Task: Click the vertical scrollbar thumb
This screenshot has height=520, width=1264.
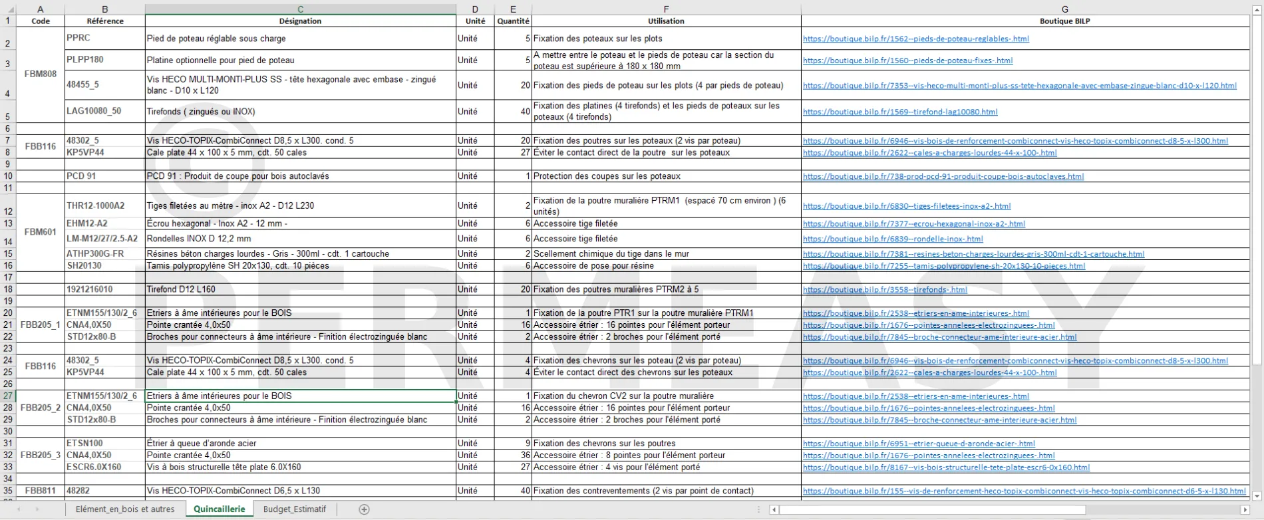Action: [1257, 190]
